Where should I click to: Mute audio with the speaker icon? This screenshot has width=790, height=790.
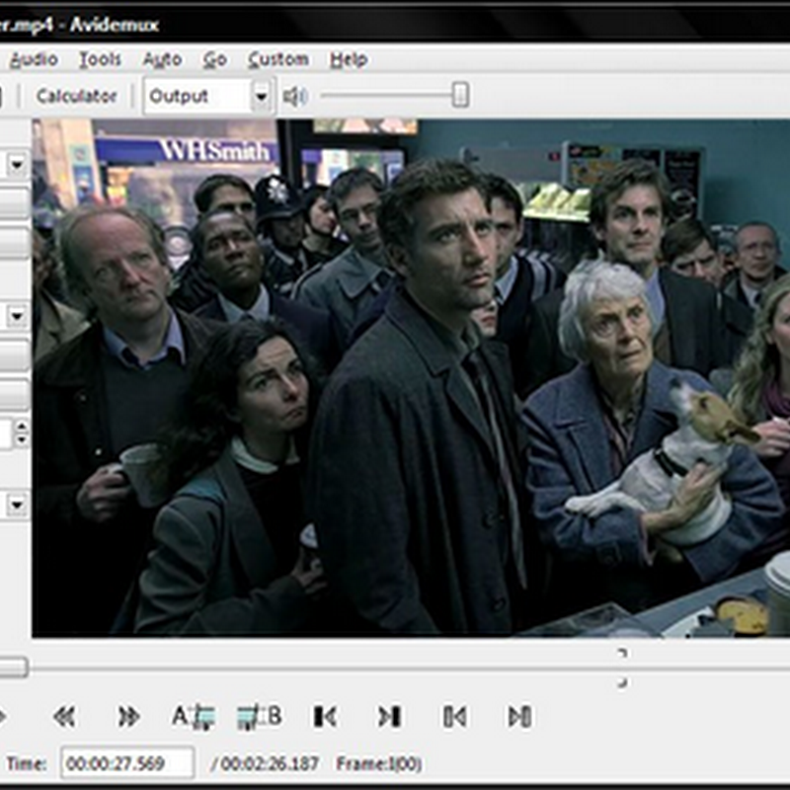294,97
